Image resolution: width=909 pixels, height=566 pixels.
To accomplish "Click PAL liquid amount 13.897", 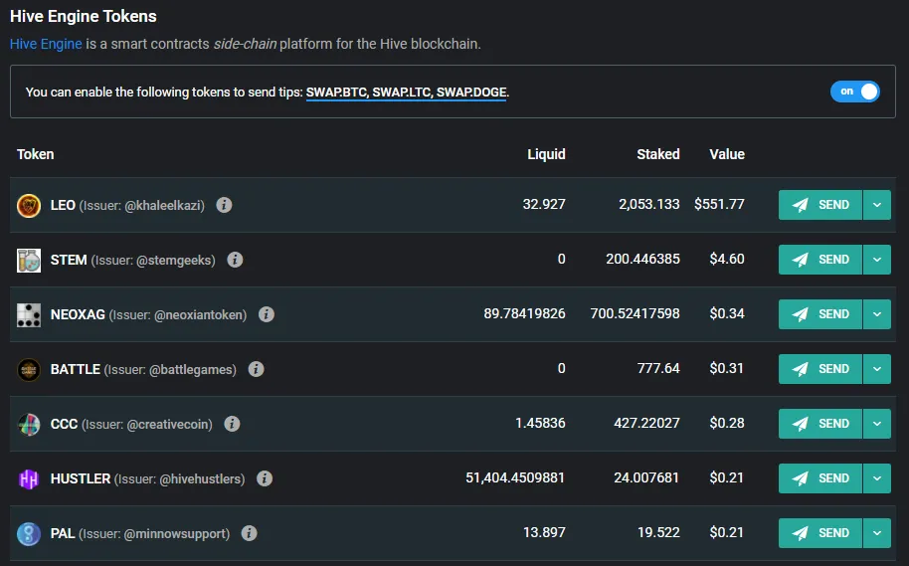I will (544, 532).
